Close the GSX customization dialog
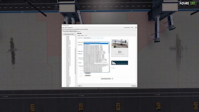 (136, 26)
